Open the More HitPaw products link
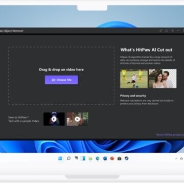The width and height of the screenshot is (184, 184). (170, 135)
